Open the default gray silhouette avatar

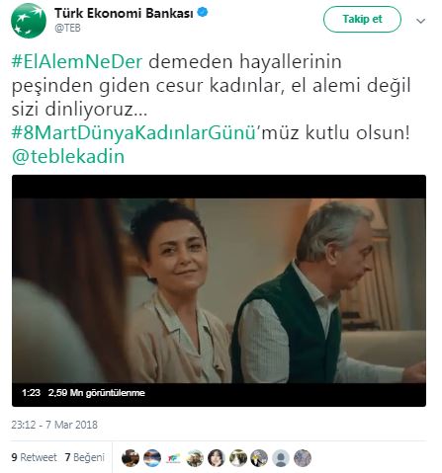pos(281,458)
